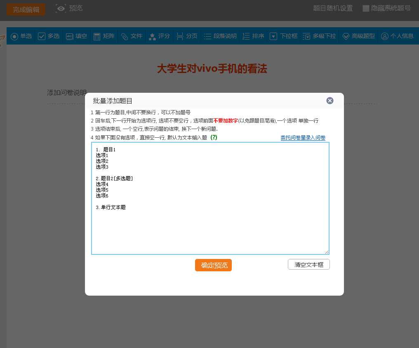The width and height of the screenshot is (419, 348).
Task: Insert a paragraph description (段落说明)
Action: pos(220,36)
